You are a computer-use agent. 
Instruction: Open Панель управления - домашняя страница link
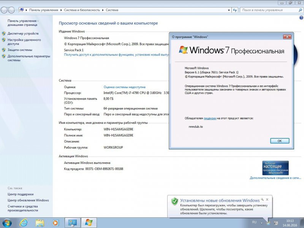click(23, 23)
